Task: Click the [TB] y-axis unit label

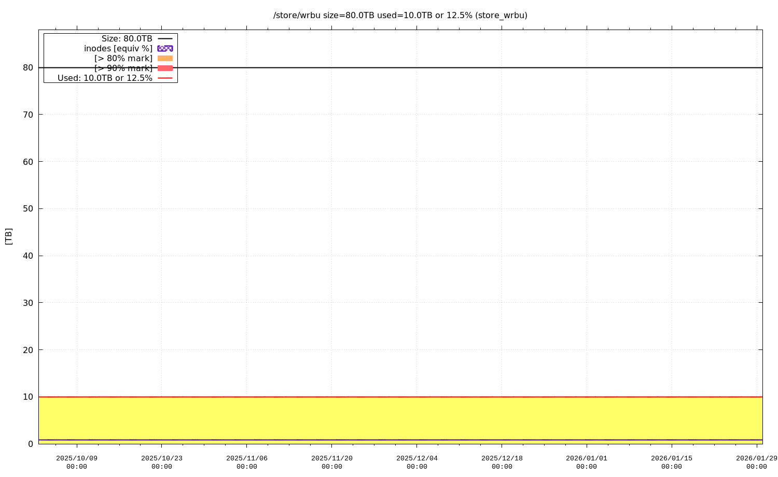Action: click(8, 236)
